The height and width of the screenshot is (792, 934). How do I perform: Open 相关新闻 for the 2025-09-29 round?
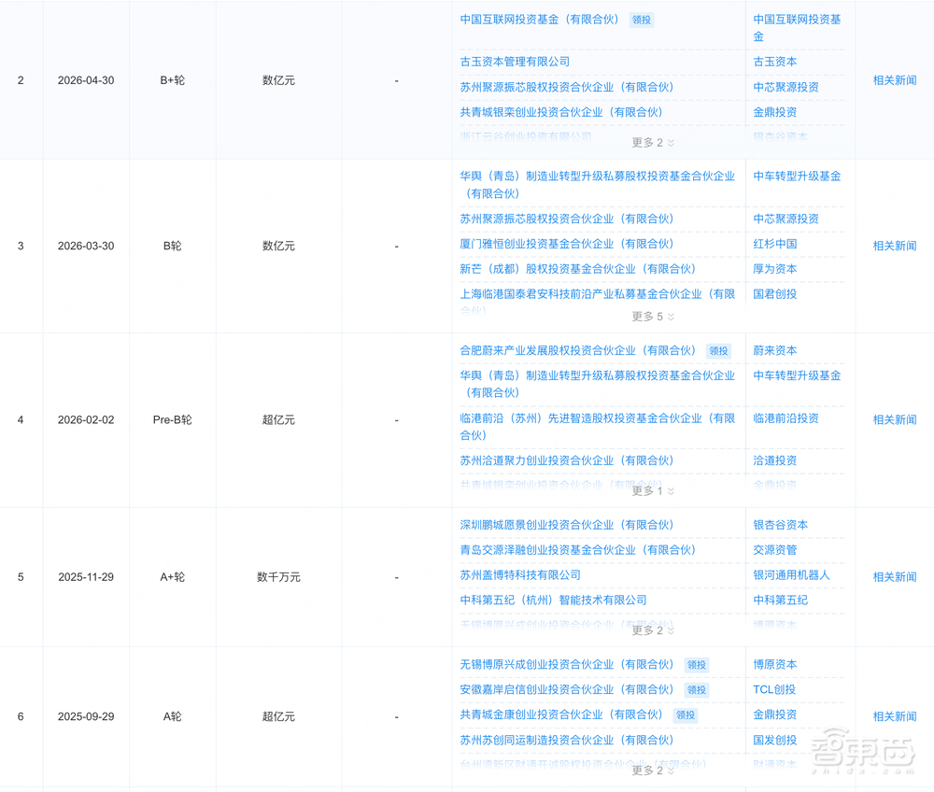click(895, 716)
